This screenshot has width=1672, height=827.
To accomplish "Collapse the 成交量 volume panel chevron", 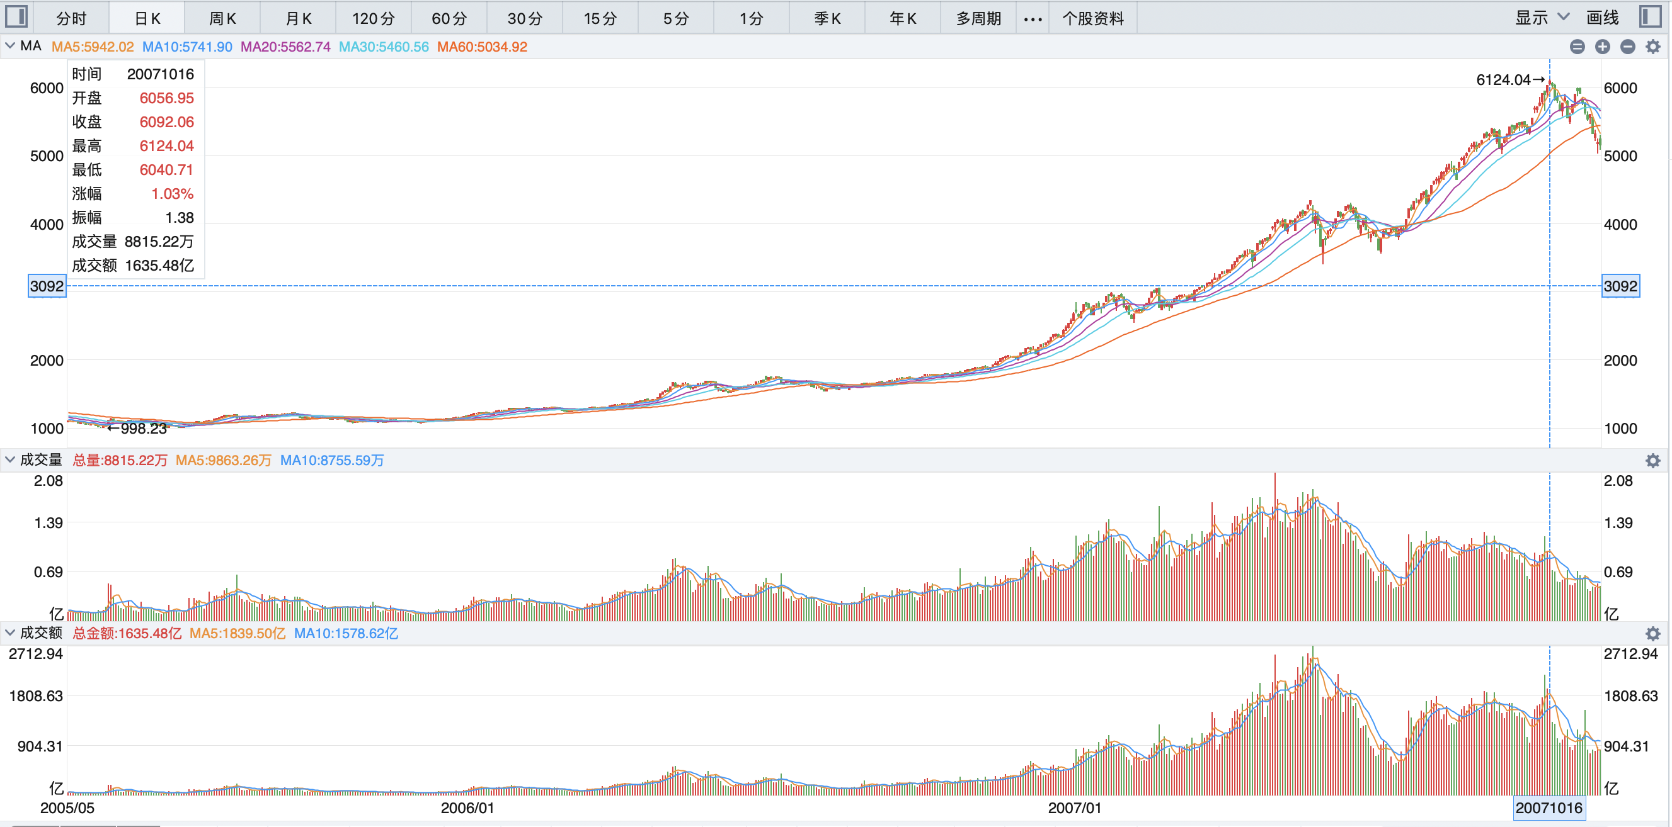I will 9,460.
